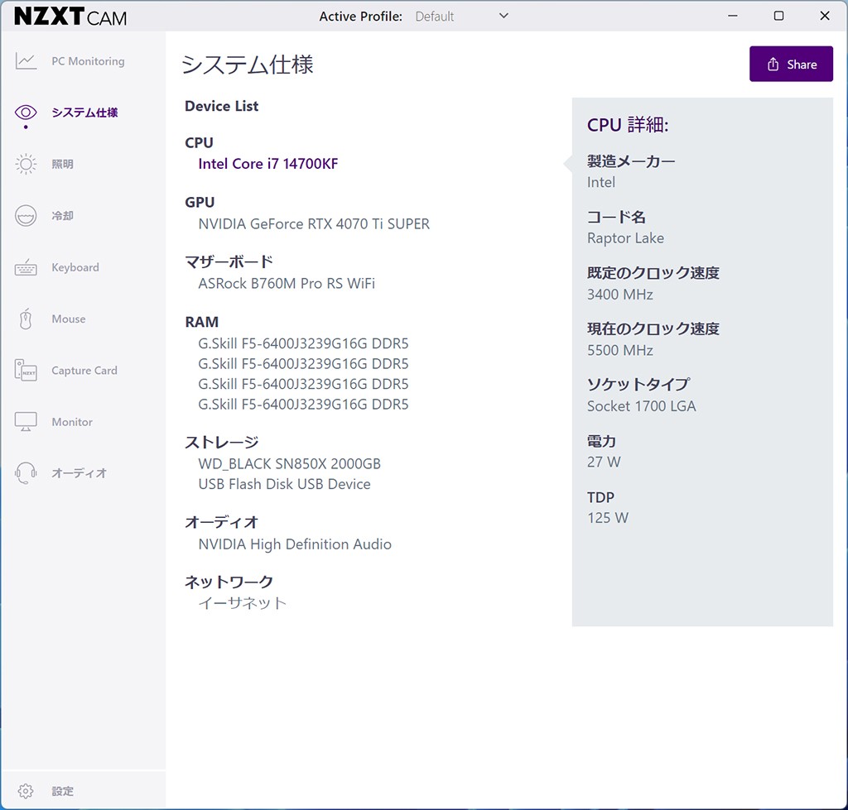Screen dimensions: 848x810
Task: Click the manufacturer value Intel
Action: click(x=601, y=182)
